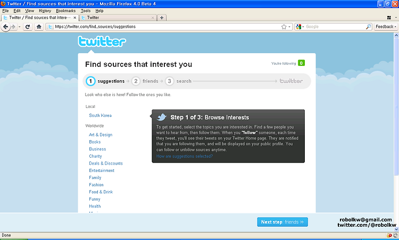The height and width of the screenshot is (240, 399).
Task: Click 'Next step: friends' button
Action: pyautogui.click(x=282, y=222)
